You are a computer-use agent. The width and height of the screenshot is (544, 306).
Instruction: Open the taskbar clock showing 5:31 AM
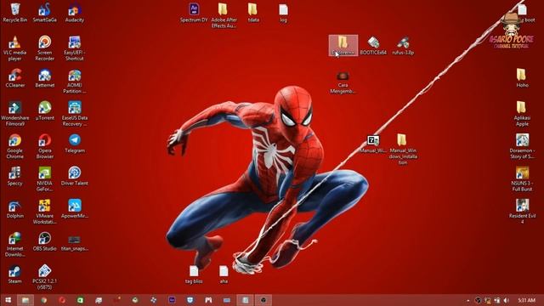[526, 300]
